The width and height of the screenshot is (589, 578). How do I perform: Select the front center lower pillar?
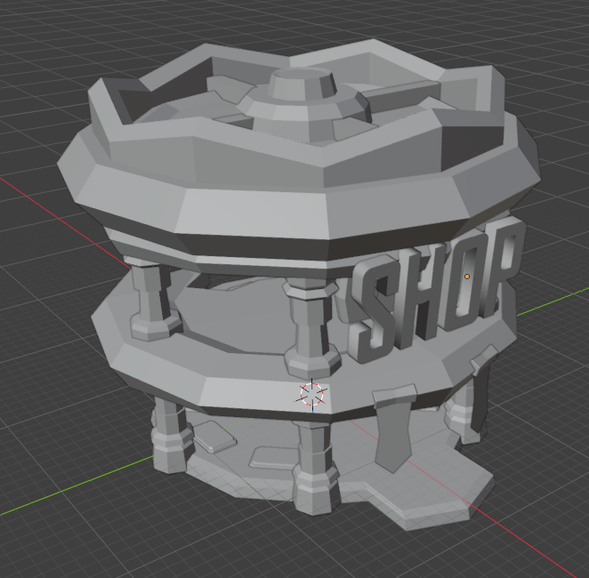point(315,467)
